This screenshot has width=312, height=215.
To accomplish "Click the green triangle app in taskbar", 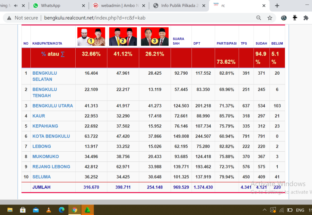I will [87, 210].
